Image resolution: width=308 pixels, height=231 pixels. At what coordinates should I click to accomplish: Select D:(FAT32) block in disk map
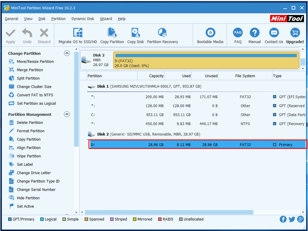(x=206, y=60)
